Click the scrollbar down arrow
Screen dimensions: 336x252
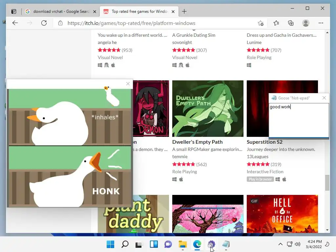327,230
